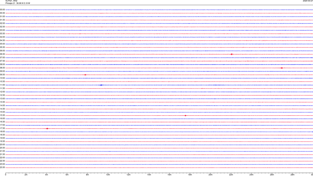Viewport: 313px width, 176px height.
Task: Click the 15:00 row time label
Action: [x=2, y=112]
